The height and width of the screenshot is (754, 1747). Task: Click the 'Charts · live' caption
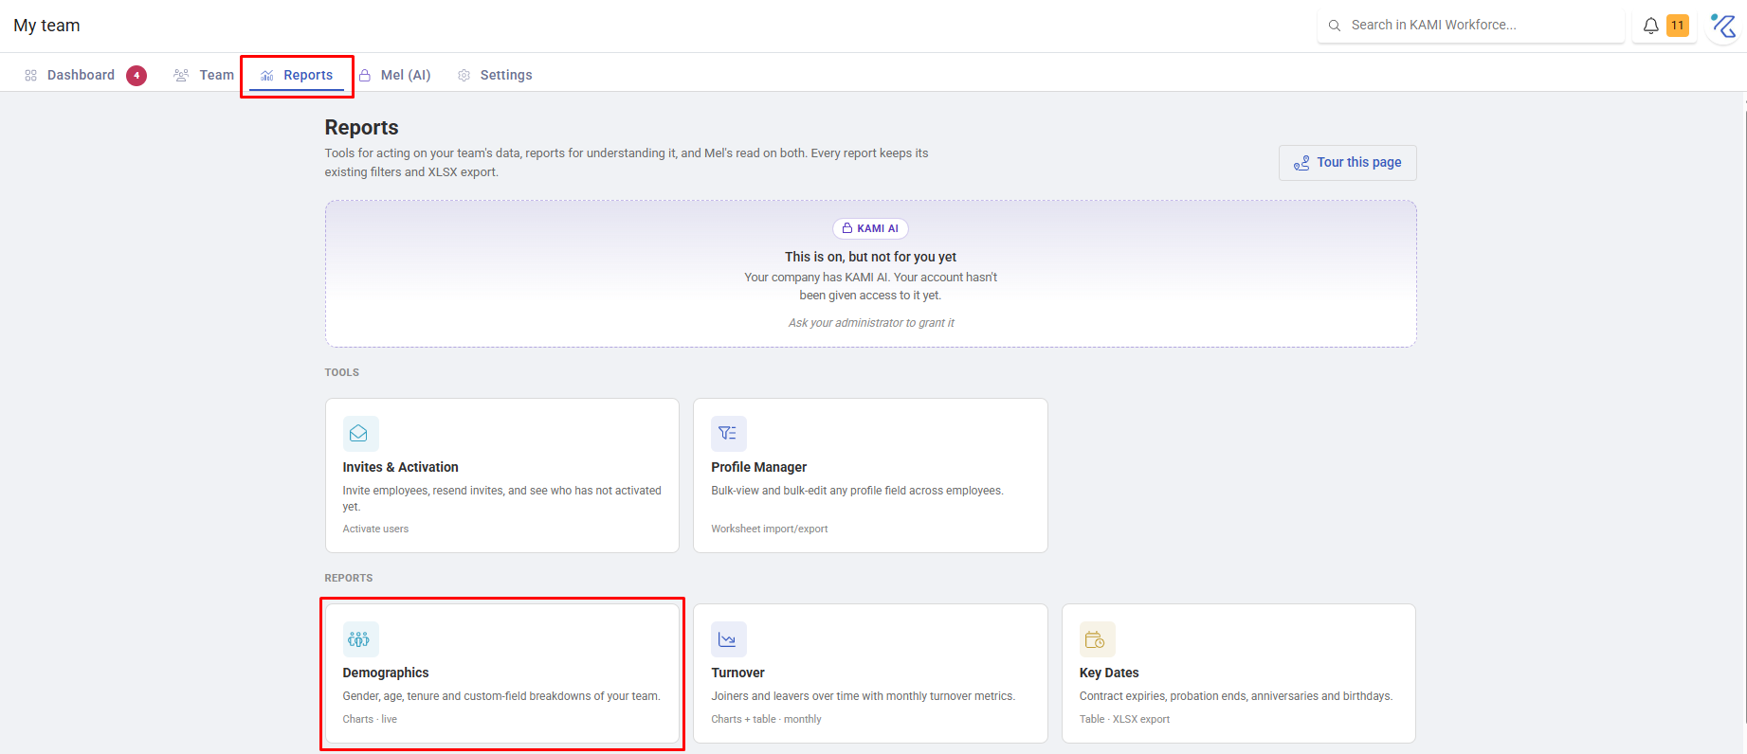click(x=370, y=720)
